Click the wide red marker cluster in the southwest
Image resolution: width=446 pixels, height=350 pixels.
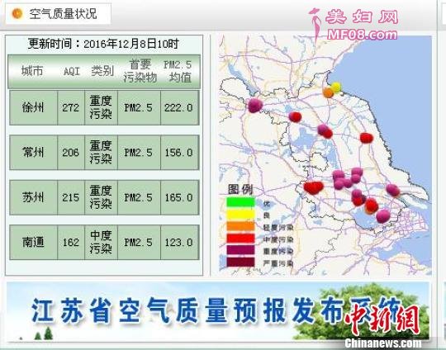coord(314,187)
